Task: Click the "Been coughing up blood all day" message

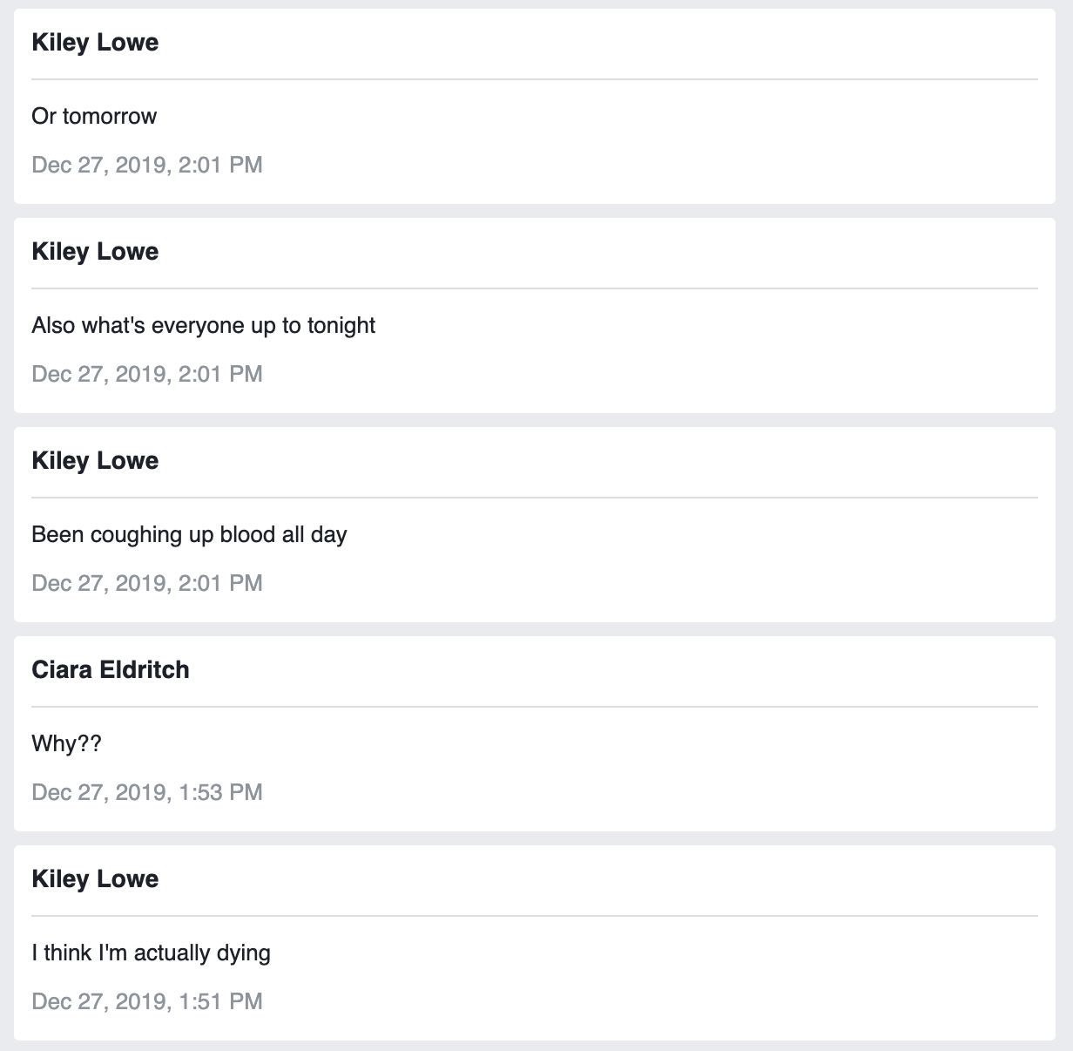Action: [x=189, y=534]
